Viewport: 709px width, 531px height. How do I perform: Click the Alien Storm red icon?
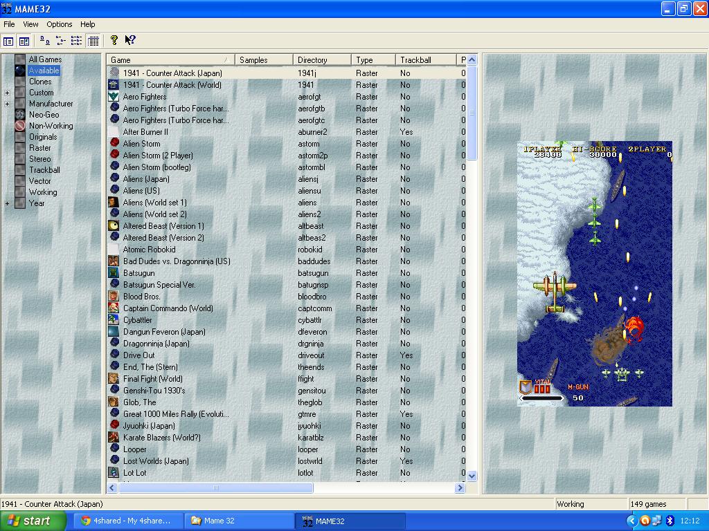coord(114,143)
